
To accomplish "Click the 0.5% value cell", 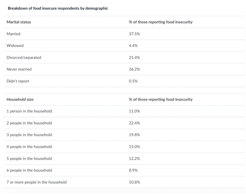I will [x=133, y=81].
